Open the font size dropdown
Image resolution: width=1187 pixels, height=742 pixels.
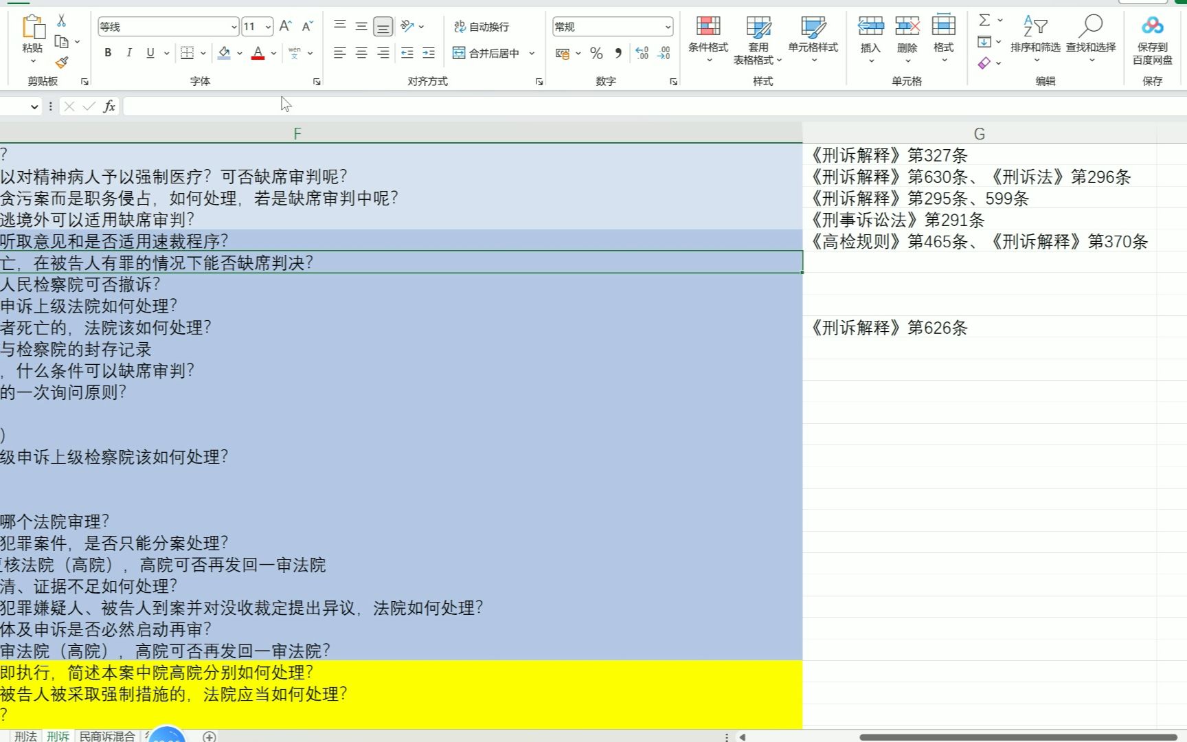pos(268,27)
